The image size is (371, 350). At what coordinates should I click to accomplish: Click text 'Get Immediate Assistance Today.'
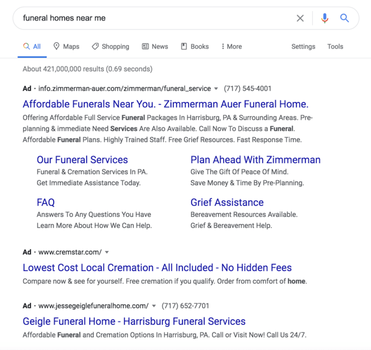89,183
